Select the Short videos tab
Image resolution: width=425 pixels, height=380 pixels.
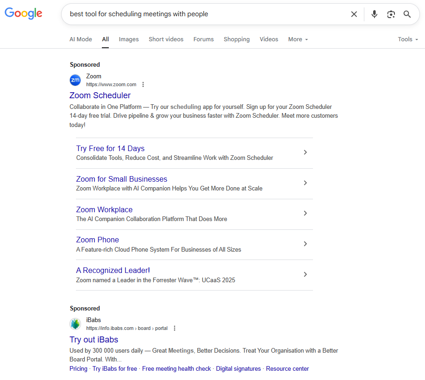[x=166, y=39]
